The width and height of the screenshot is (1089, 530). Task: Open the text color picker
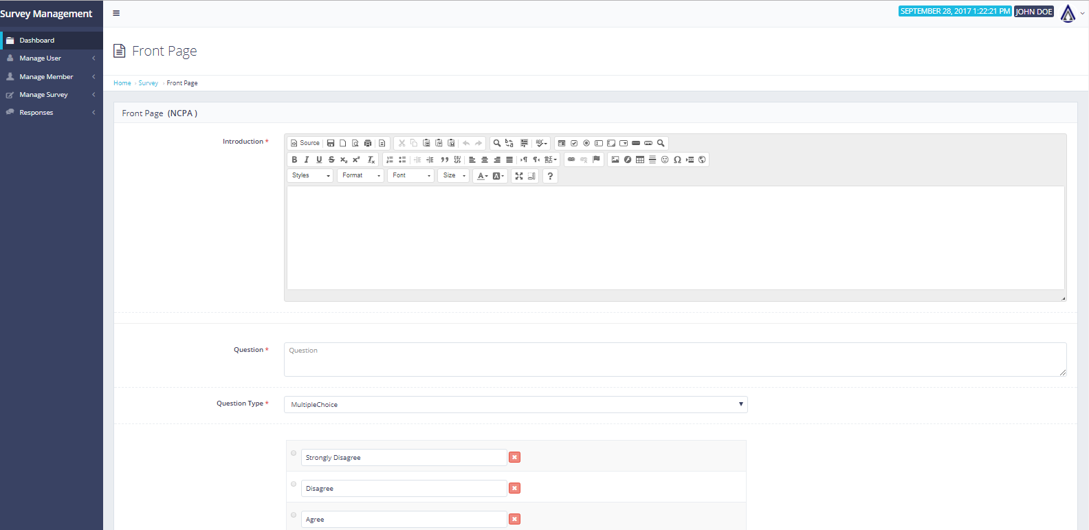click(x=483, y=176)
